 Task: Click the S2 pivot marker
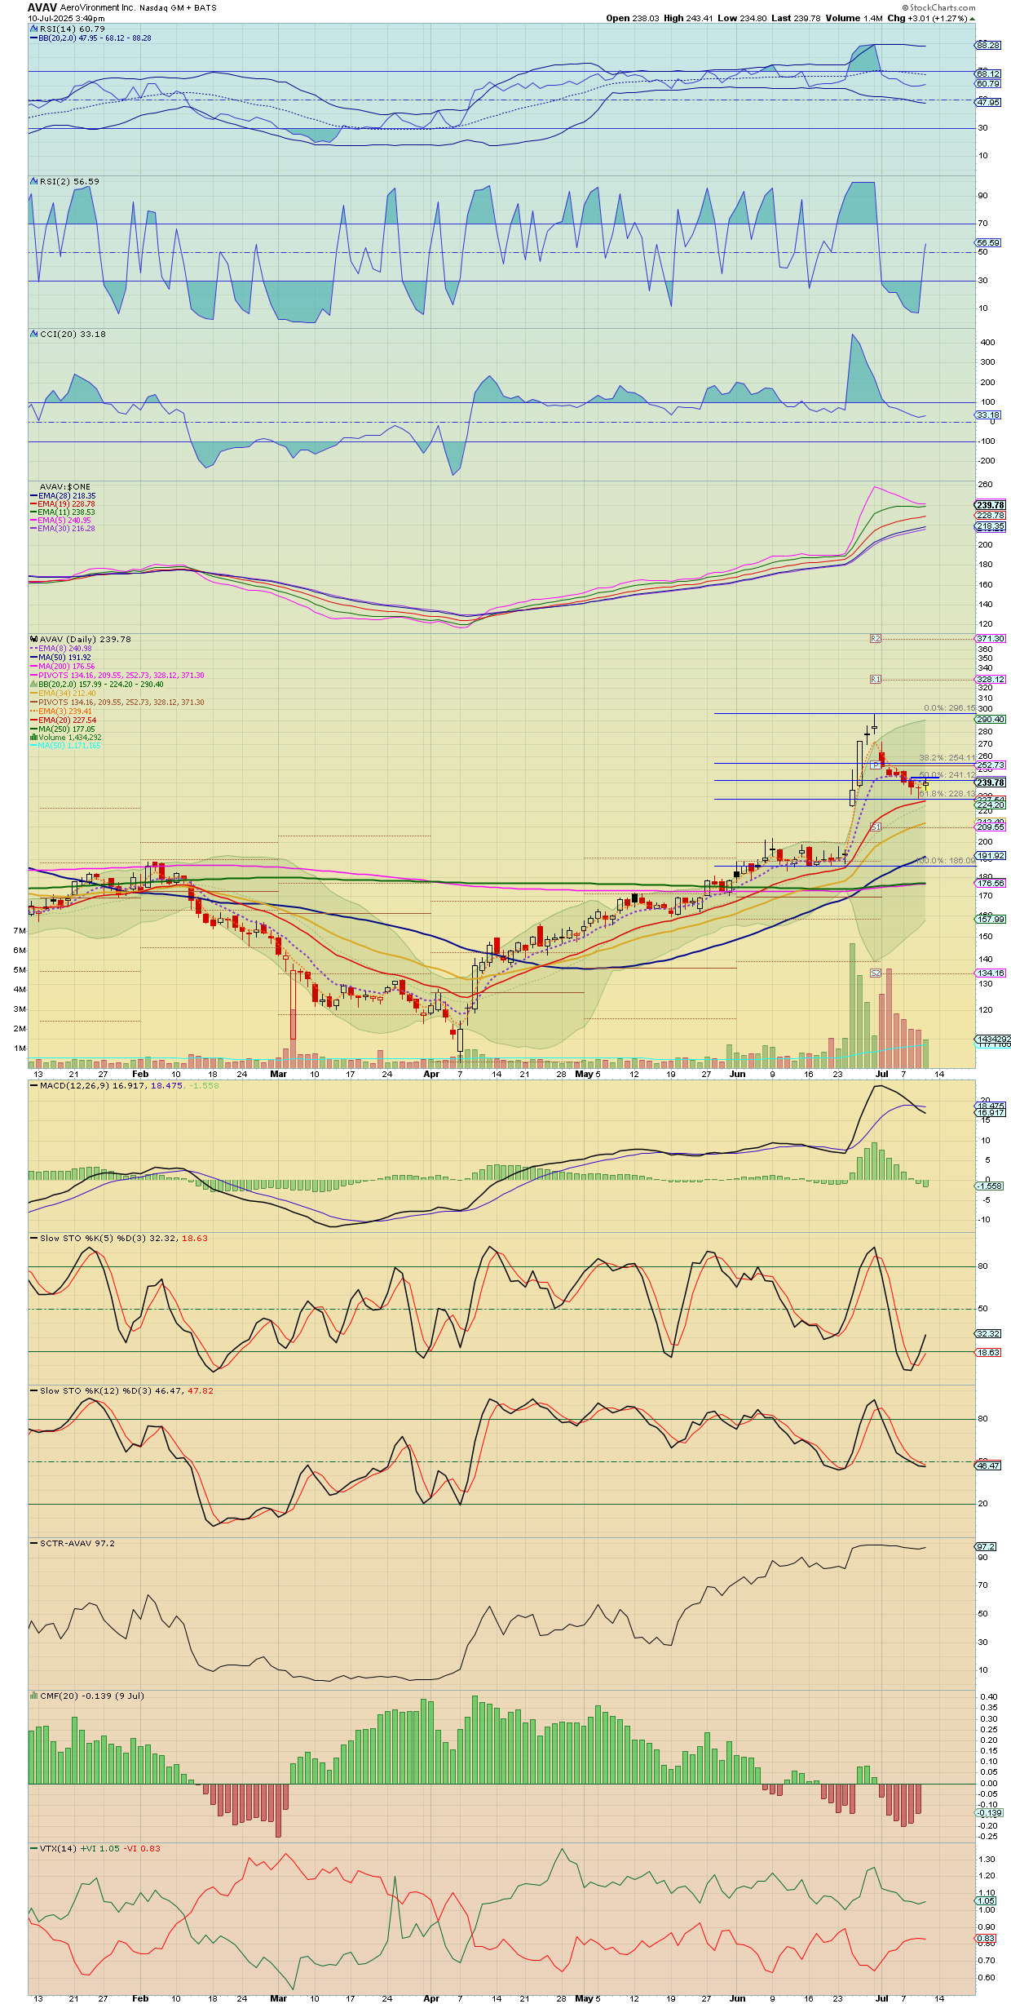point(876,973)
